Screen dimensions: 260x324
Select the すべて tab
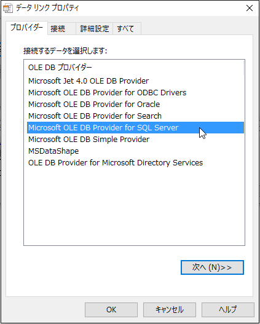pyautogui.click(x=127, y=28)
